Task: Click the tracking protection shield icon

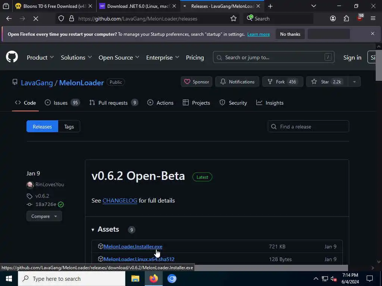Action: pos(61,19)
